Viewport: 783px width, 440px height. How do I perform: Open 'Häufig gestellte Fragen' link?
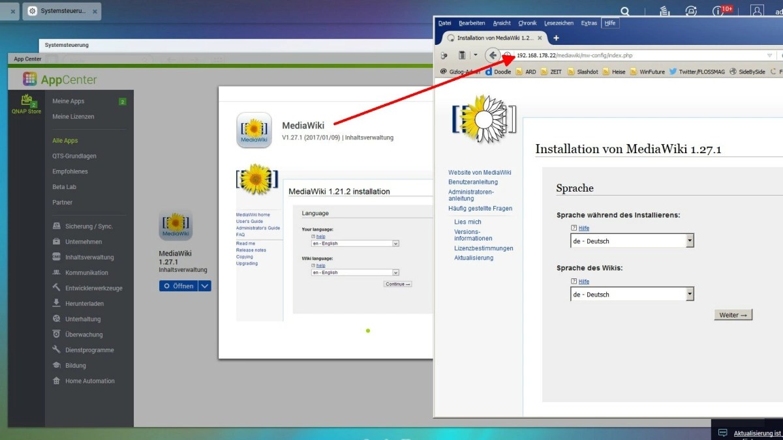pos(480,209)
